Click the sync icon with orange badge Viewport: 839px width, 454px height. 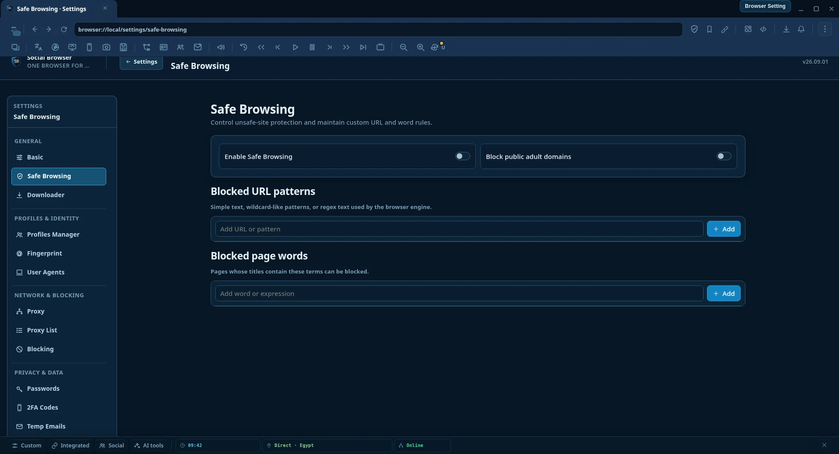pyautogui.click(x=437, y=47)
